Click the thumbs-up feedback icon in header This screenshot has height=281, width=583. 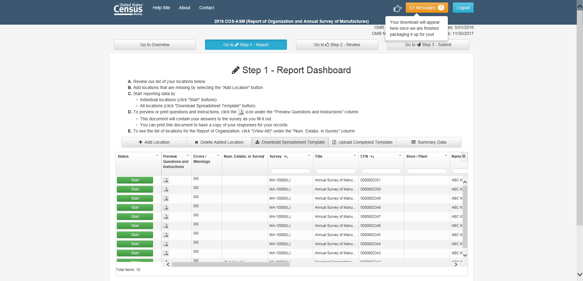pyautogui.click(x=397, y=9)
